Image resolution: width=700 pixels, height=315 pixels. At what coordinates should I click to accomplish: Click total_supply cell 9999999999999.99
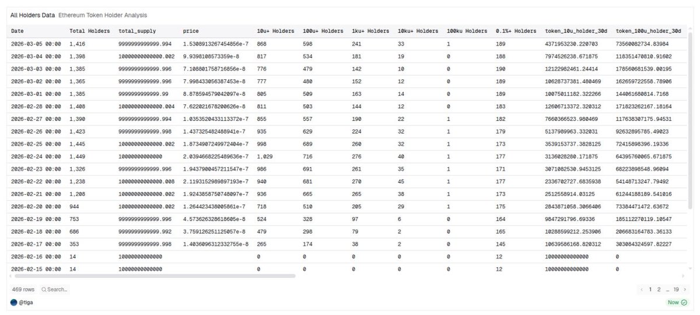(143, 94)
